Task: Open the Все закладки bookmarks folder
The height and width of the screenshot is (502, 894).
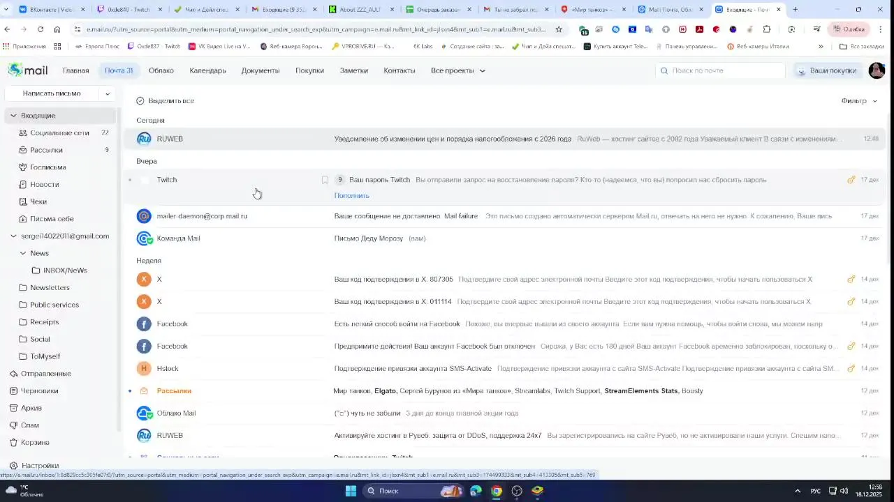Action: (862, 46)
